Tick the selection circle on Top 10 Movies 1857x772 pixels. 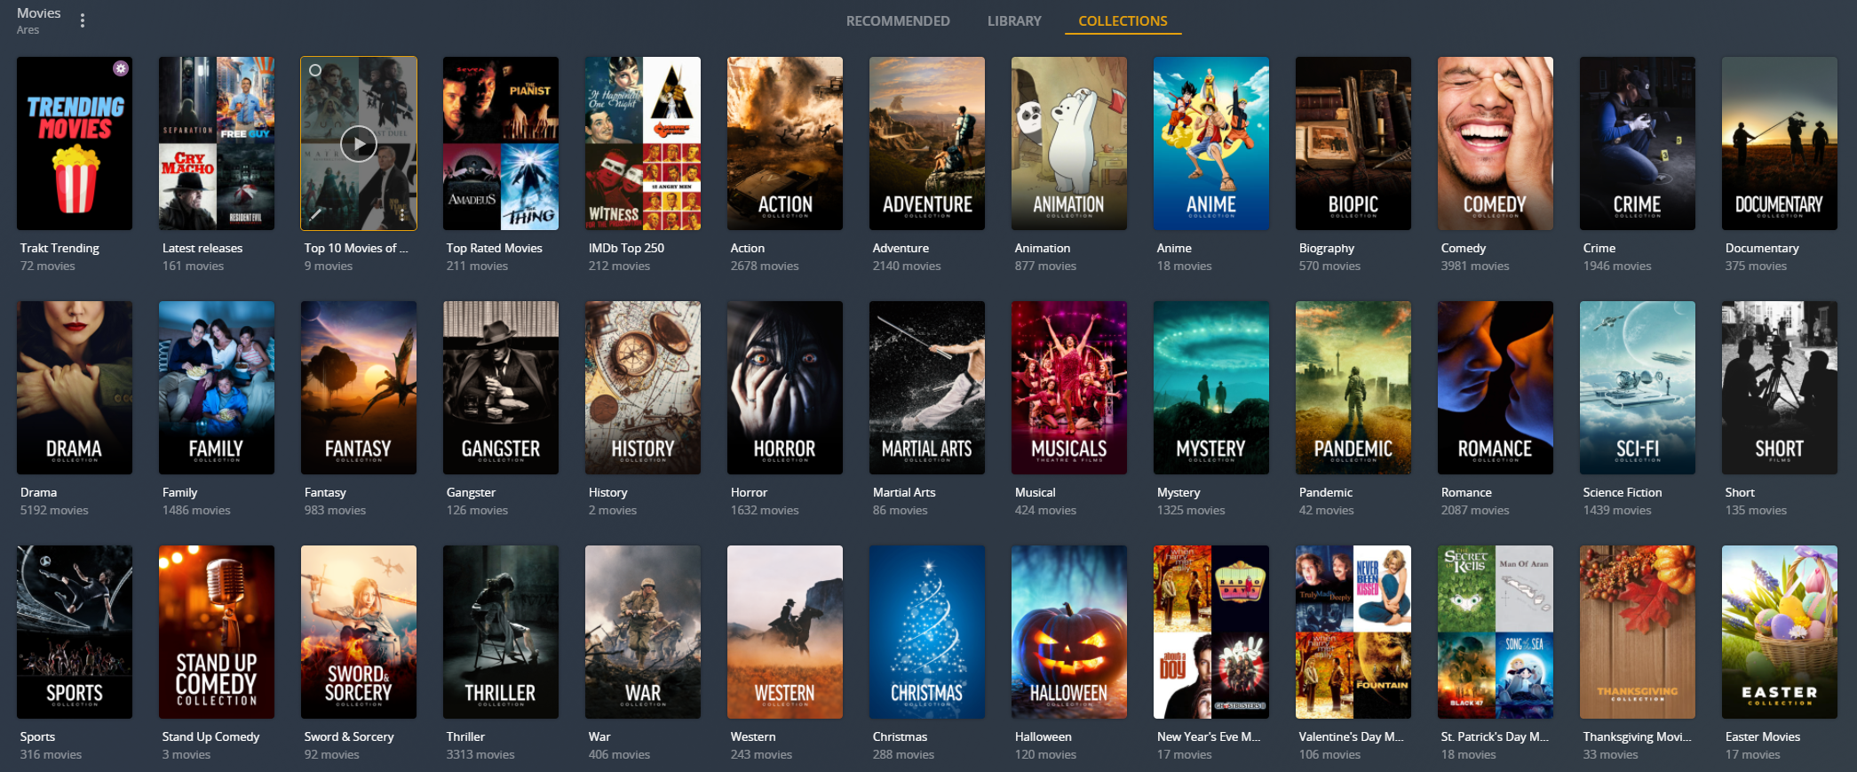coord(315,70)
